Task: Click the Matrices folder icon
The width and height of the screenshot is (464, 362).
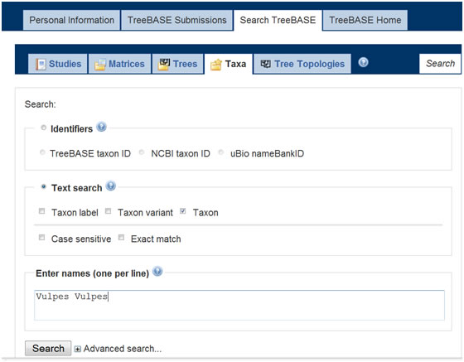Action: click(99, 65)
